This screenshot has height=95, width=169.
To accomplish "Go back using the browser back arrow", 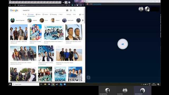I will coord(10,5).
